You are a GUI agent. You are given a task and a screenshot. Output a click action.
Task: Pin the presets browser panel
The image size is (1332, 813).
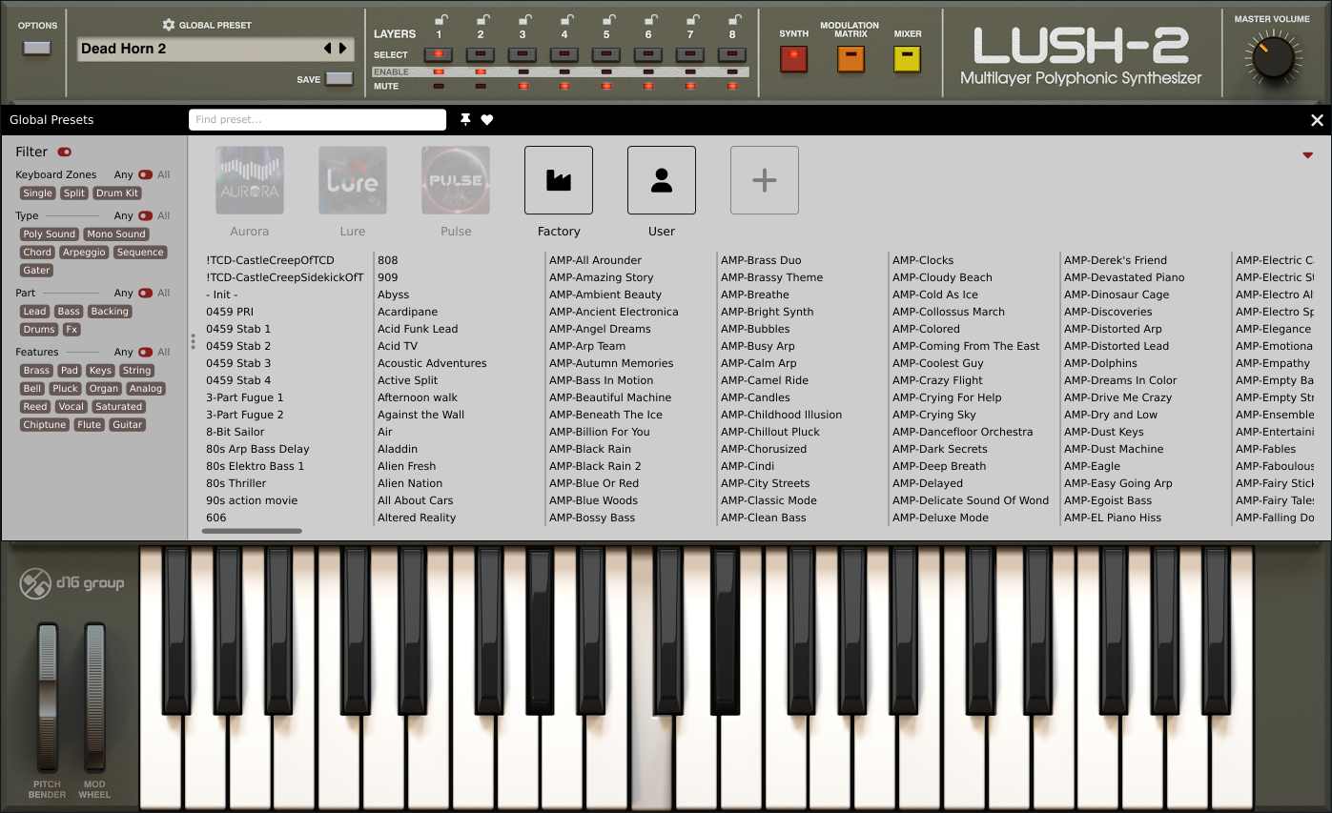point(465,119)
